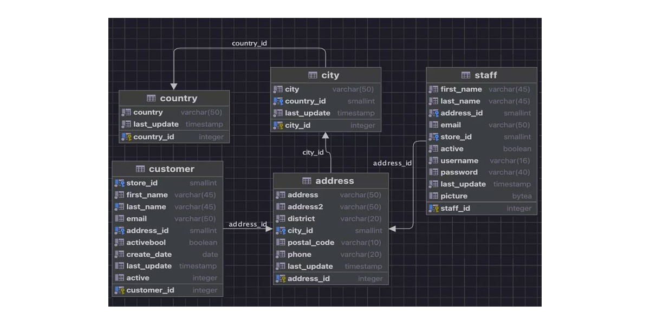
Task: Click the column icon beside address2
Action: coord(281,207)
